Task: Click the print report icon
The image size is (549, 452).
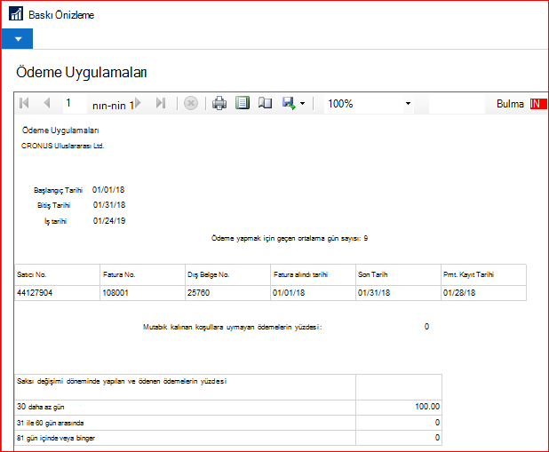Action: click(x=219, y=103)
